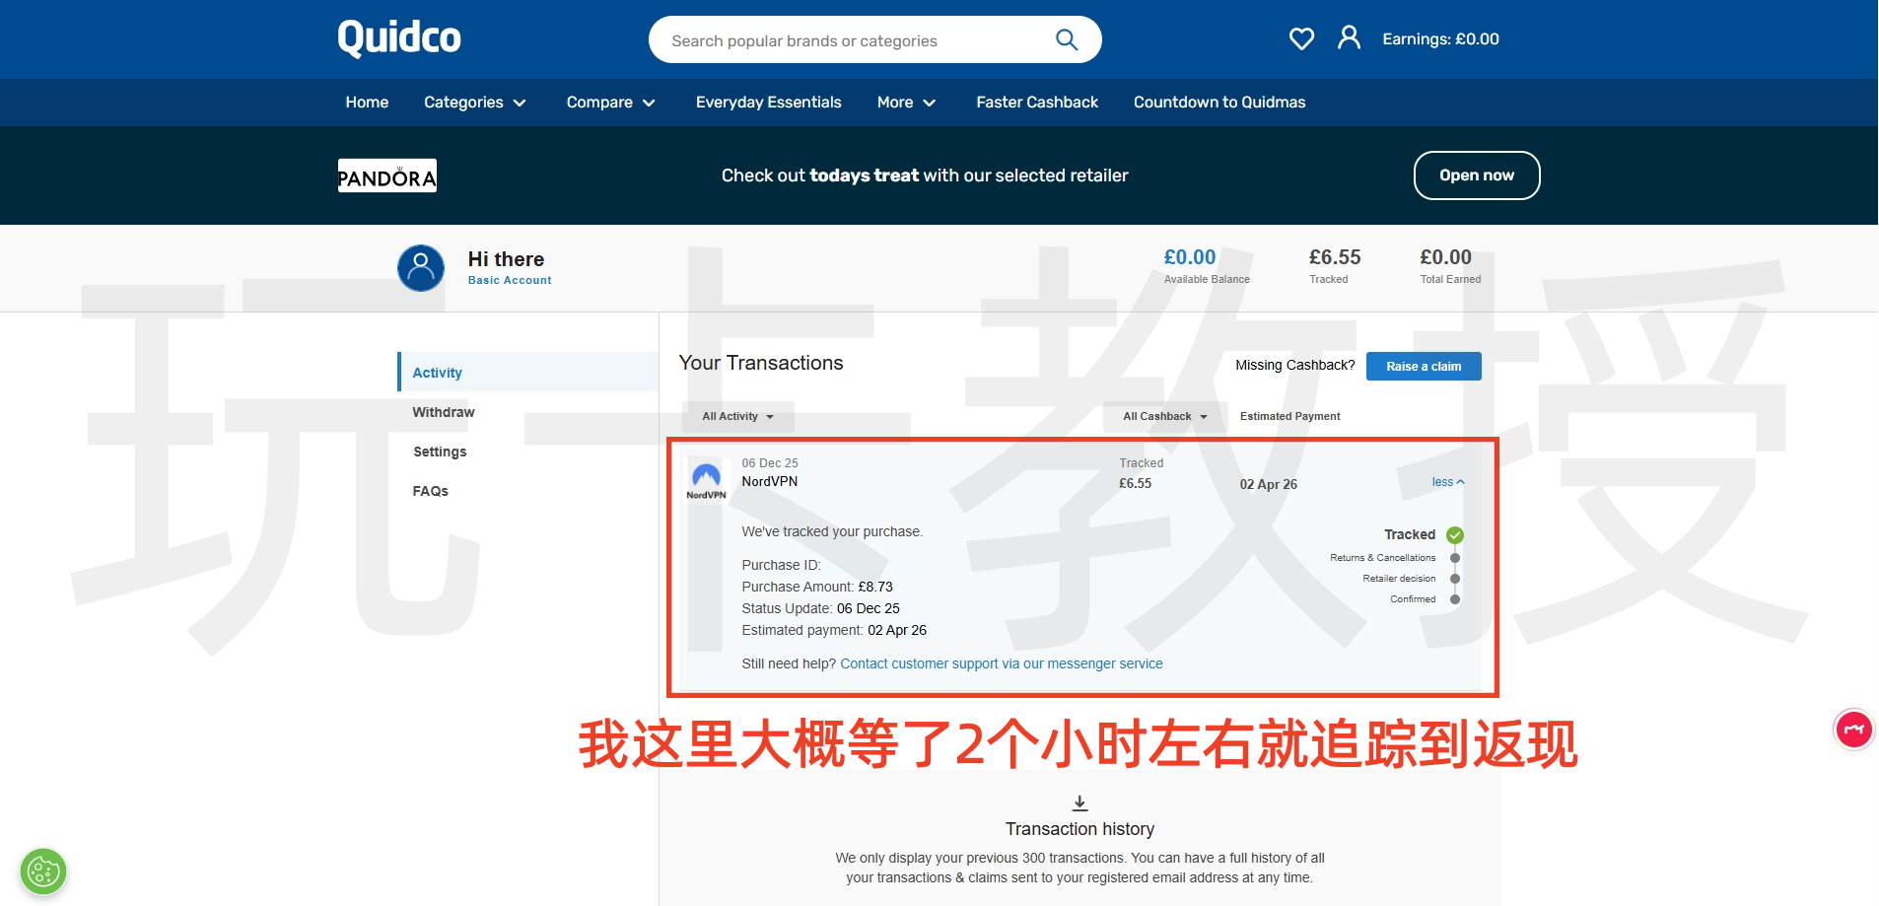Click the Retailer decision status dot
The image size is (1879, 906).
(x=1453, y=578)
